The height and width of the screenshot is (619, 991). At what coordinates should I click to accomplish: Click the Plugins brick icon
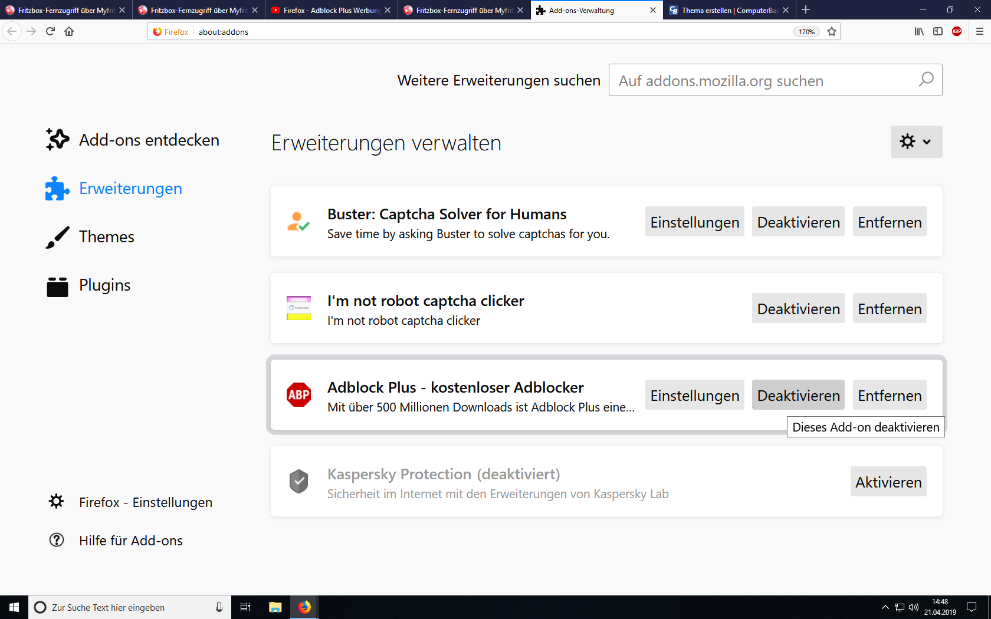pos(57,287)
